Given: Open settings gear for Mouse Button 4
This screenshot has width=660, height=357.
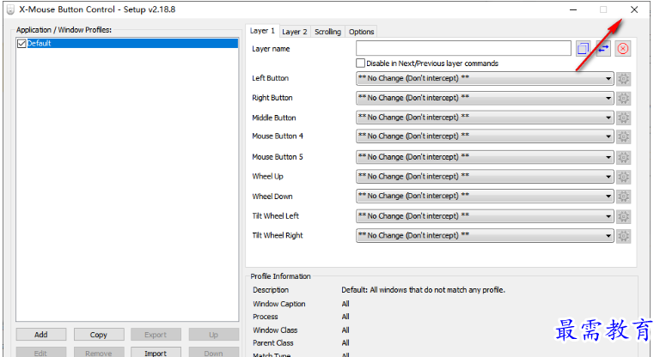Looking at the screenshot, I should pos(623,136).
